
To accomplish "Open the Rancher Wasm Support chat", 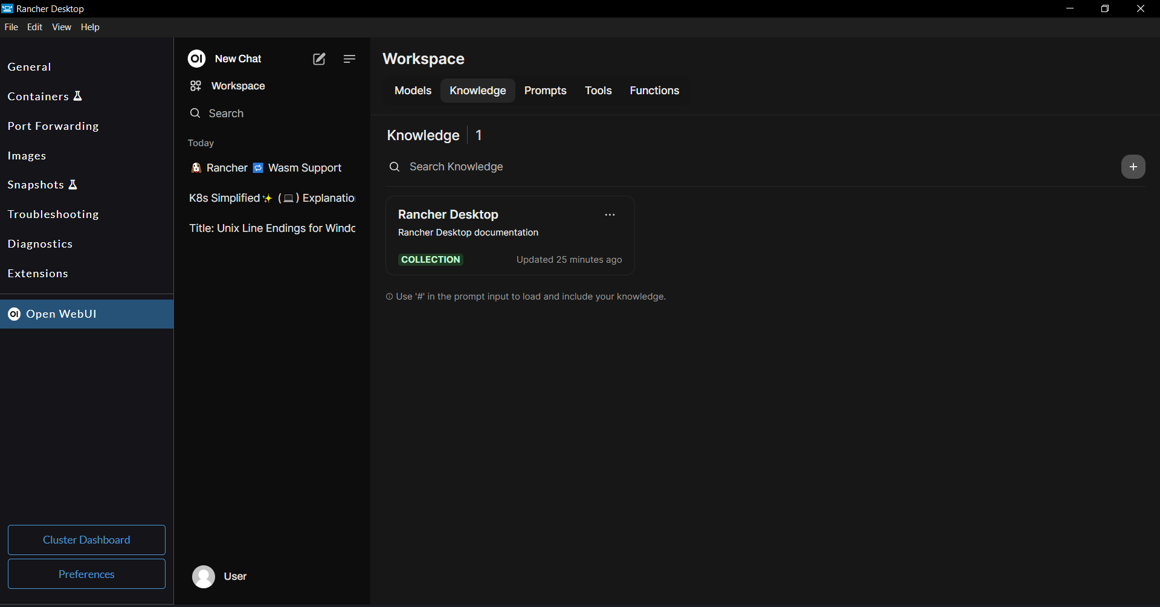I will [272, 168].
